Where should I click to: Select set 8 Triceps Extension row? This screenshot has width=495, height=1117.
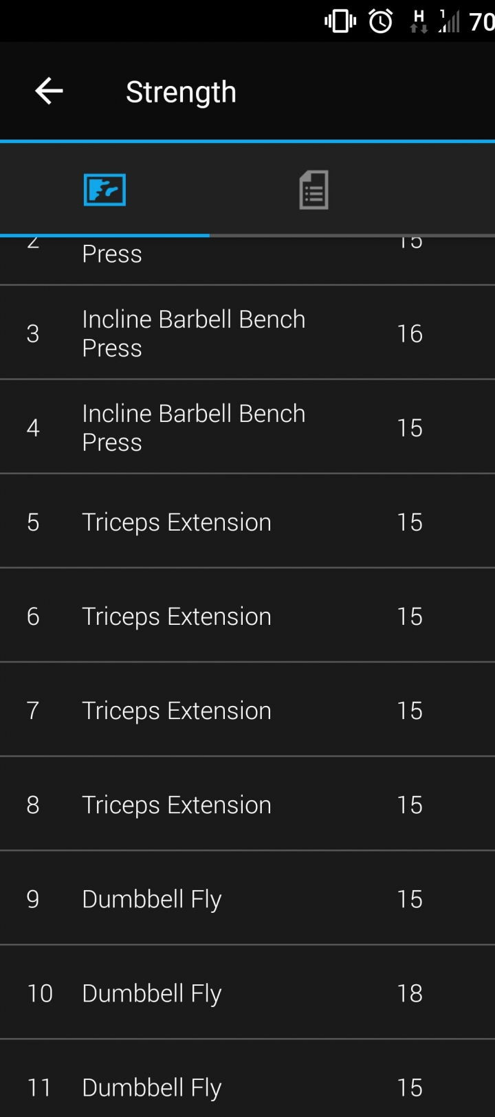247,804
